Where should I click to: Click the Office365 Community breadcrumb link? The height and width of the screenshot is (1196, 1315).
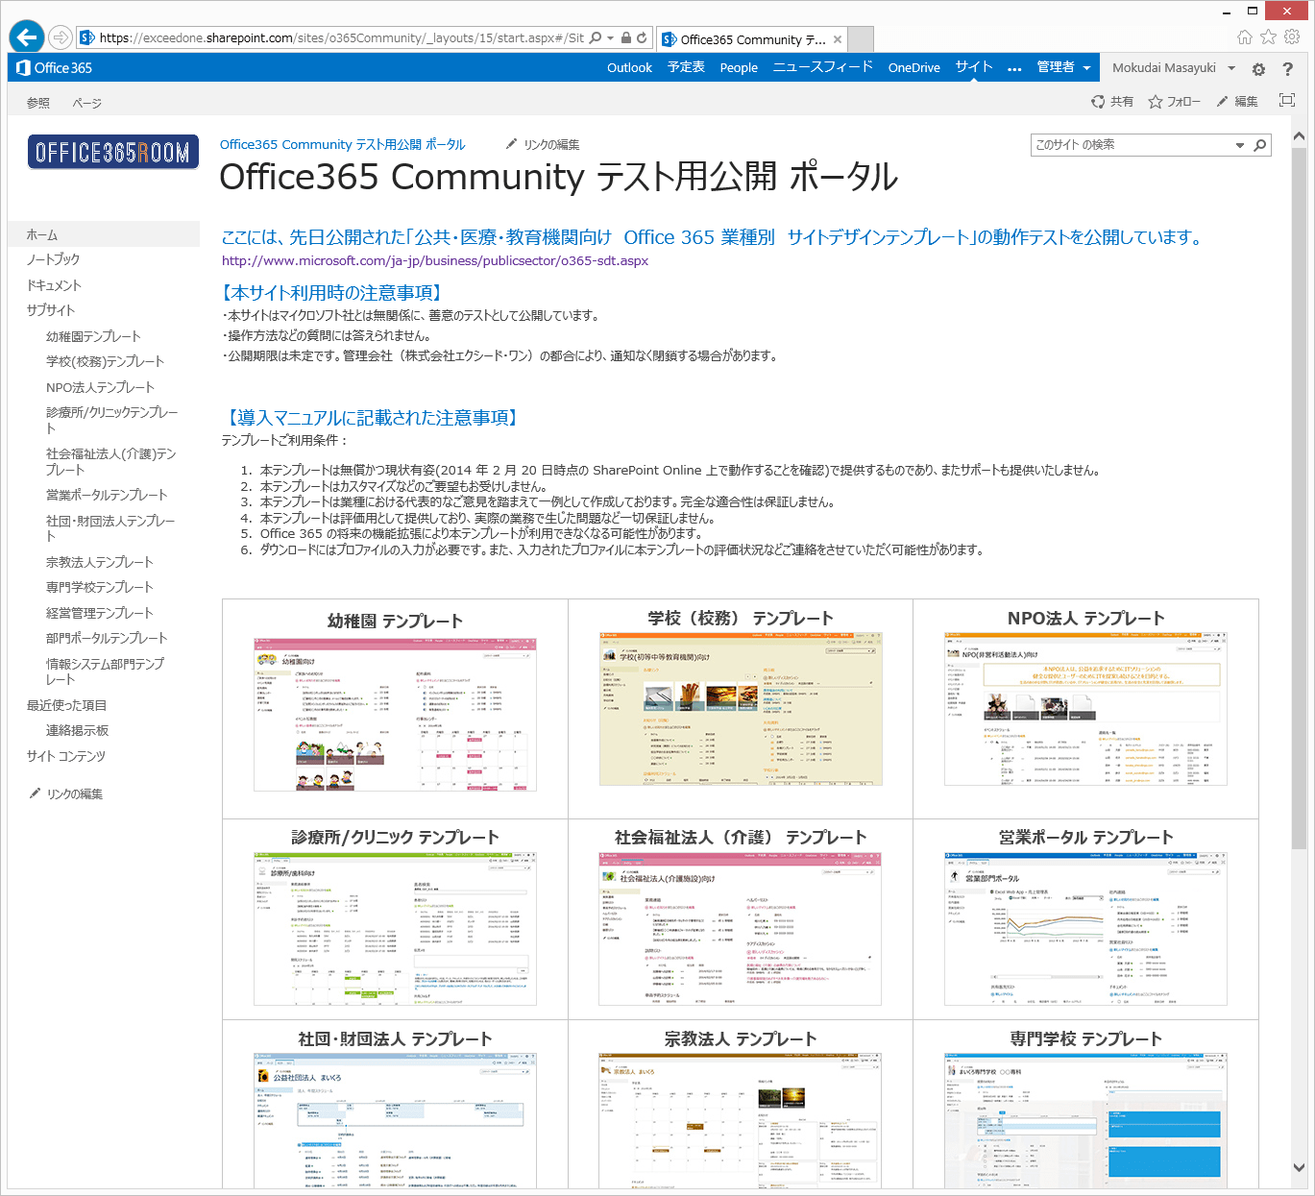click(x=342, y=145)
